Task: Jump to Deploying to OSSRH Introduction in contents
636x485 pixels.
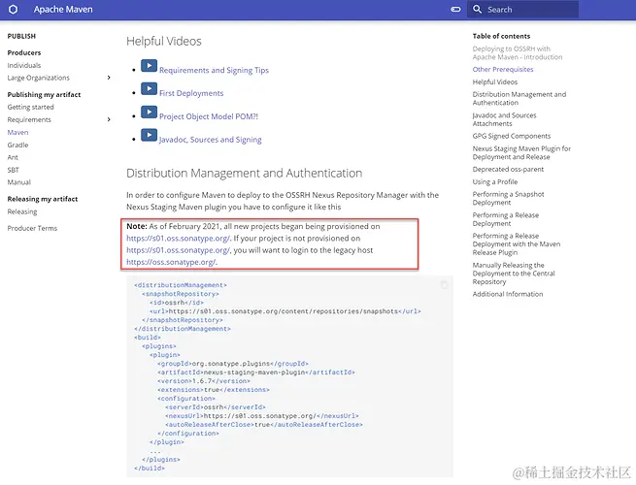Action: pyautogui.click(x=518, y=52)
